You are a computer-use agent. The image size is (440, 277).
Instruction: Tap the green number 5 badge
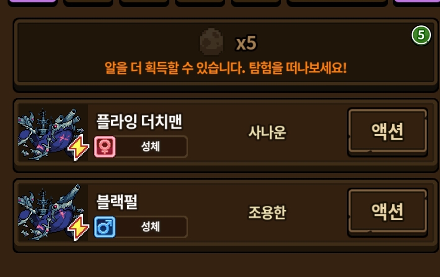[x=421, y=36]
